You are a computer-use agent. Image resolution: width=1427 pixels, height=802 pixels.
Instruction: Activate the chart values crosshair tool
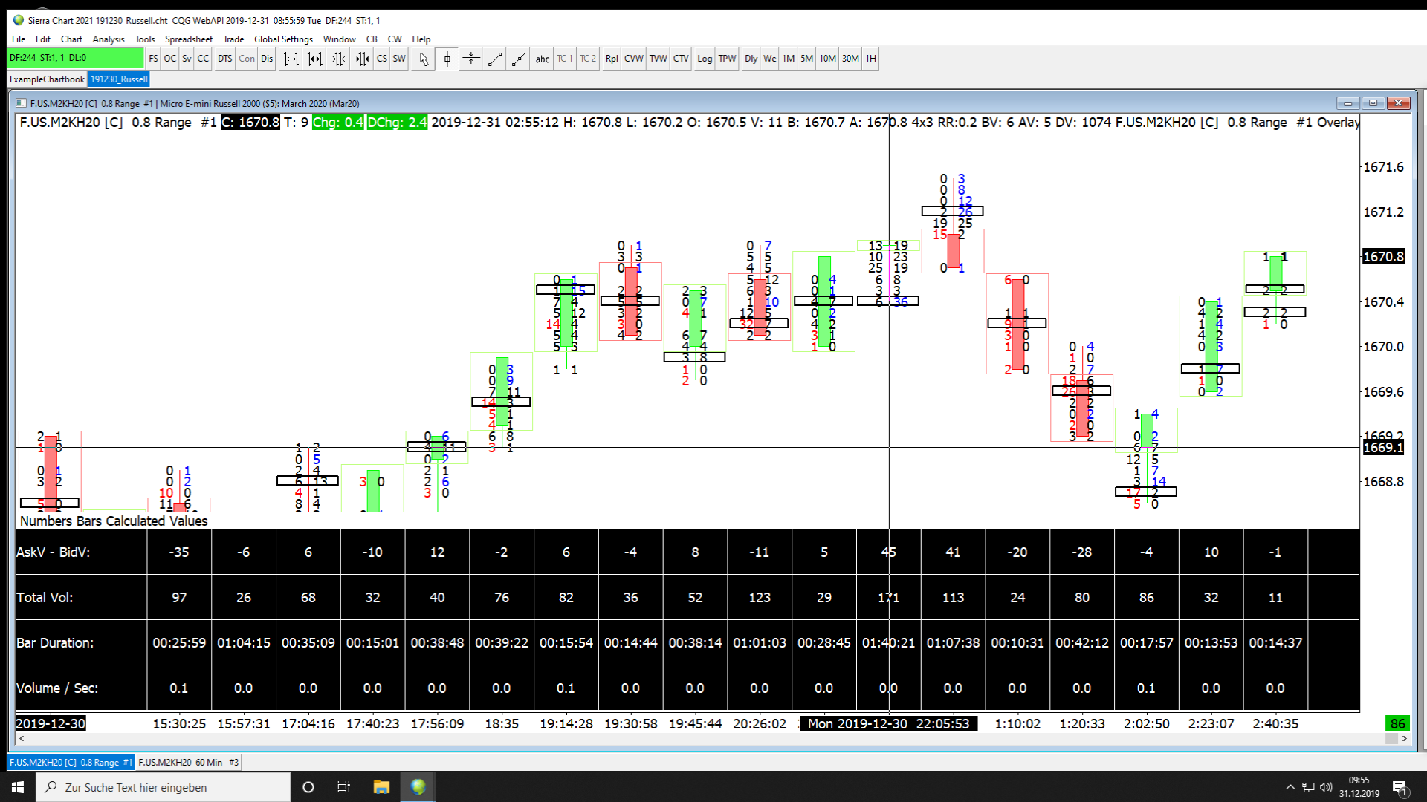pyautogui.click(x=447, y=59)
